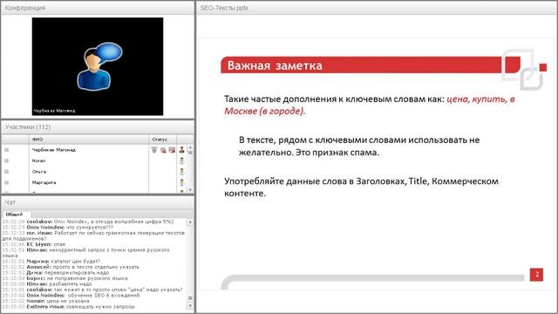The width and height of the screenshot is (558, 314).
Task: Click the user avatar icon in Маргарита row
Action: pos(182,182)
